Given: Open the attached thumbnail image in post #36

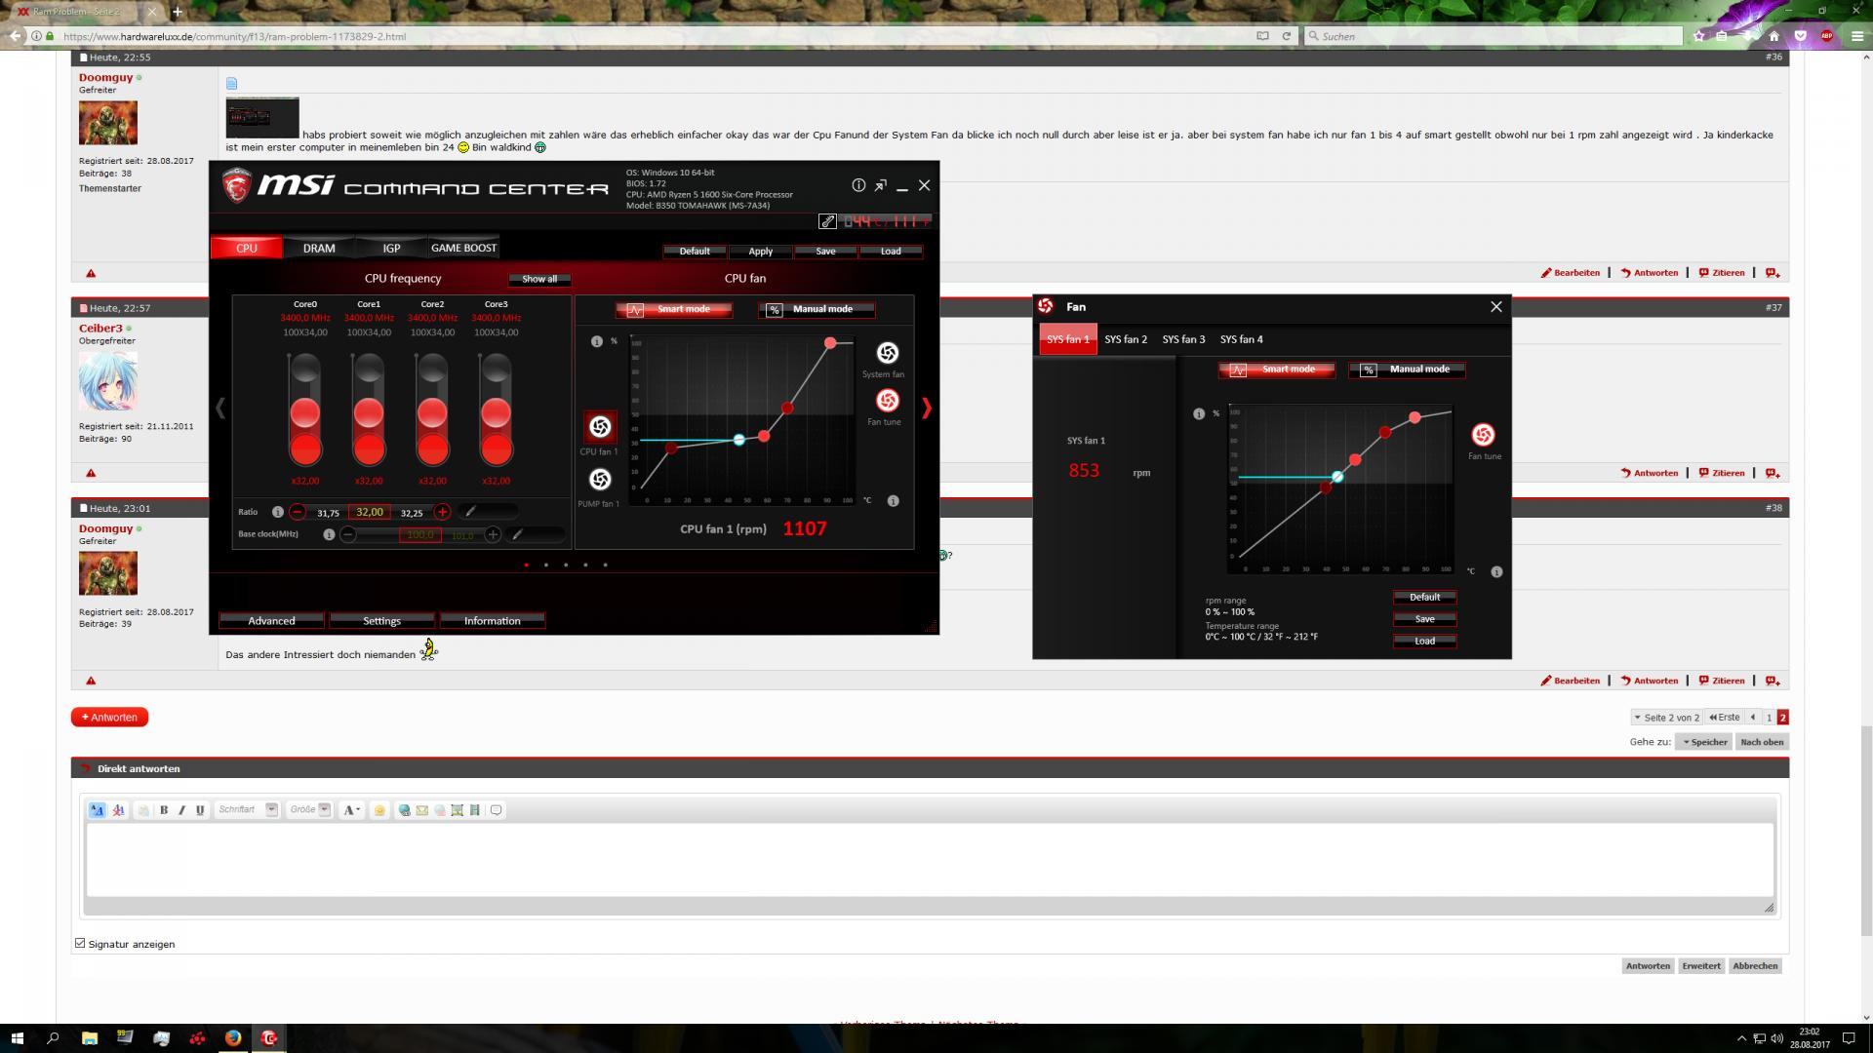Looking at the screenshot, I should point(262,118).
